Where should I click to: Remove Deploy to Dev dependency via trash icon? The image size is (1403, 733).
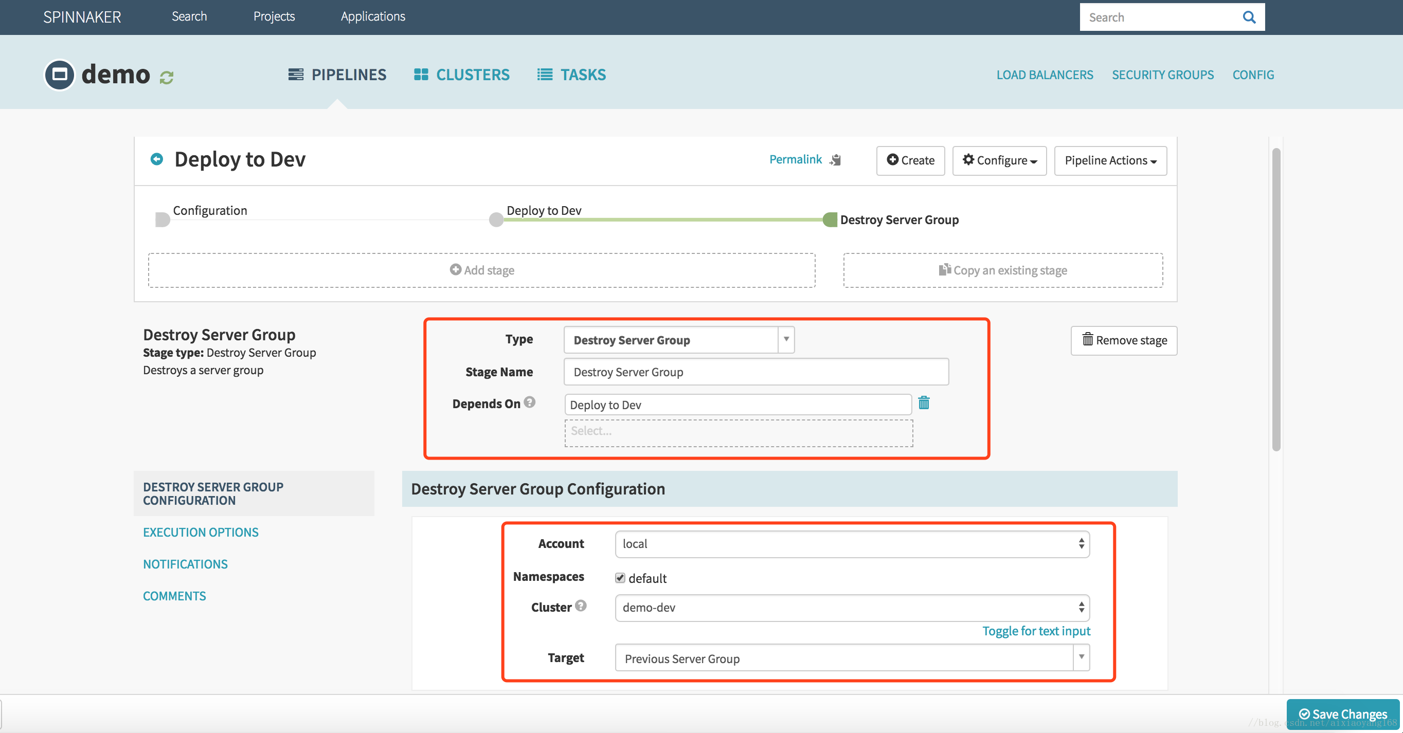point(924,402)
